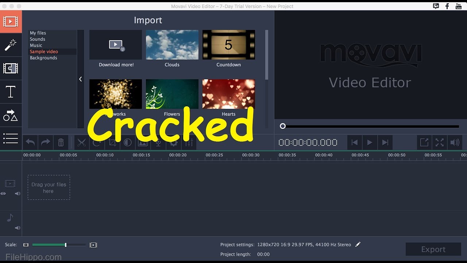467x263 pixels.
Task: Click timeline ruler at 00:00:50
Action: pos(397,155)
